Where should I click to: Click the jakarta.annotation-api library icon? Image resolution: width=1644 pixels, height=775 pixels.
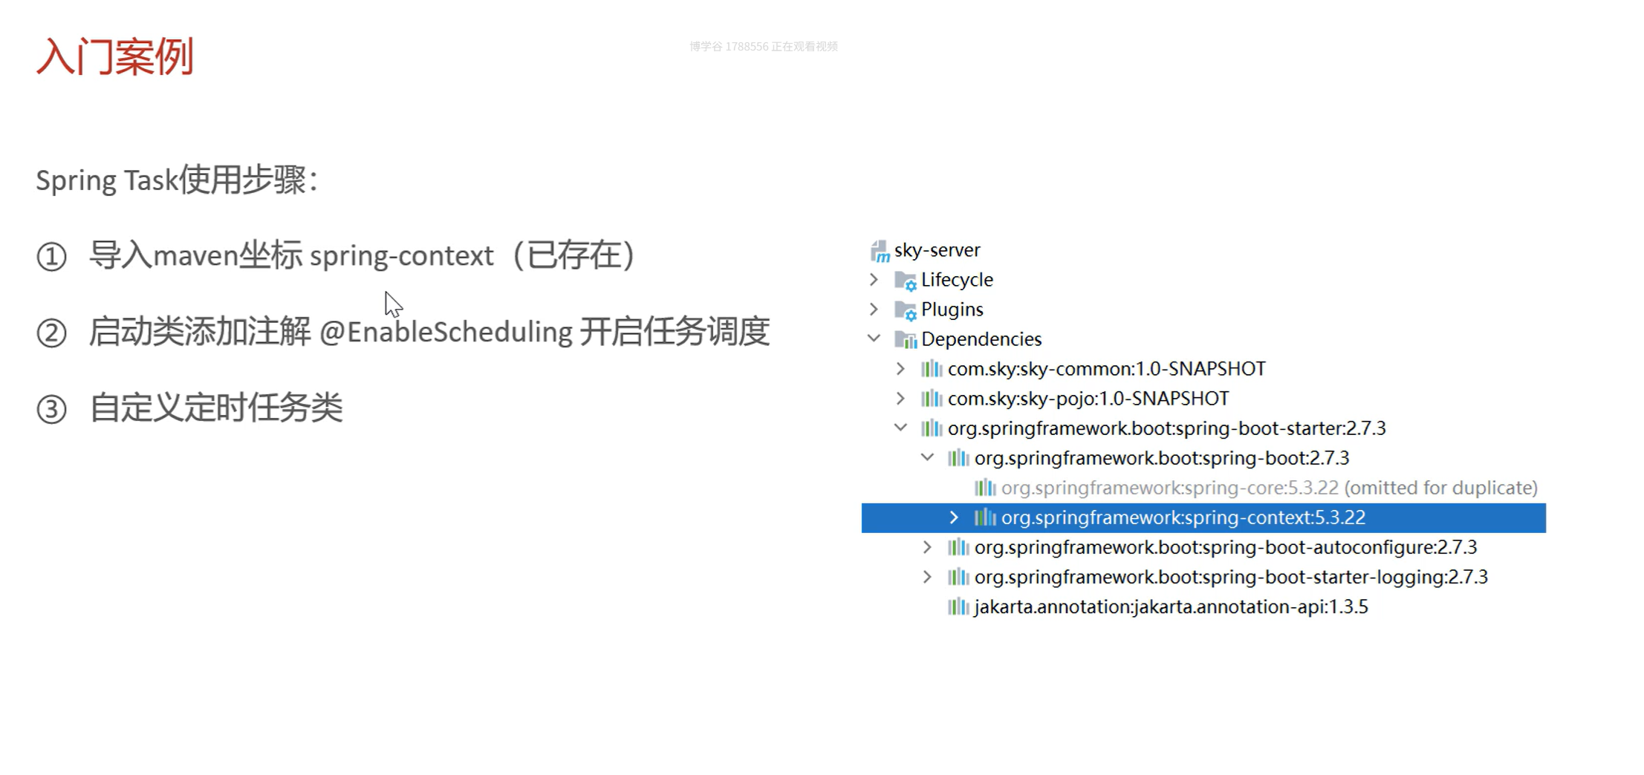click(958, 606)
